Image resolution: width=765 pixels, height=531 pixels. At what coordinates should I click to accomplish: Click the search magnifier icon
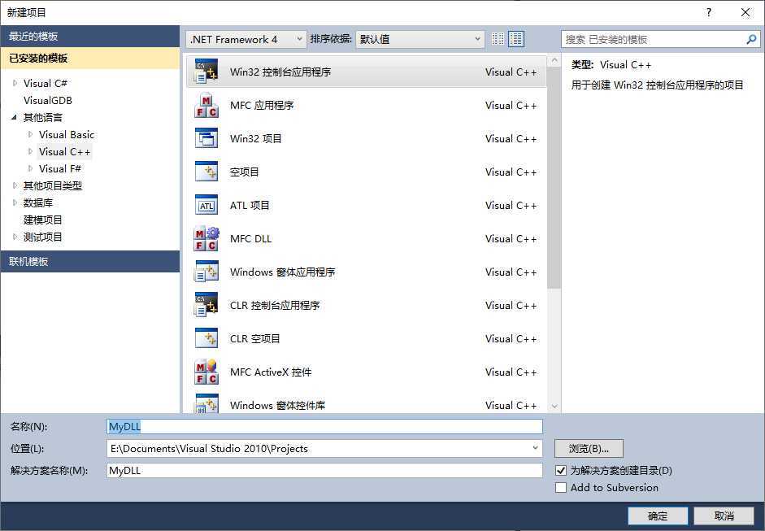(x=751, y=39)
